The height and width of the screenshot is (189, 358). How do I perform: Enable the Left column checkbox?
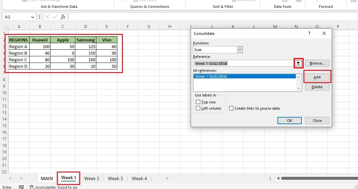[198, 108]
